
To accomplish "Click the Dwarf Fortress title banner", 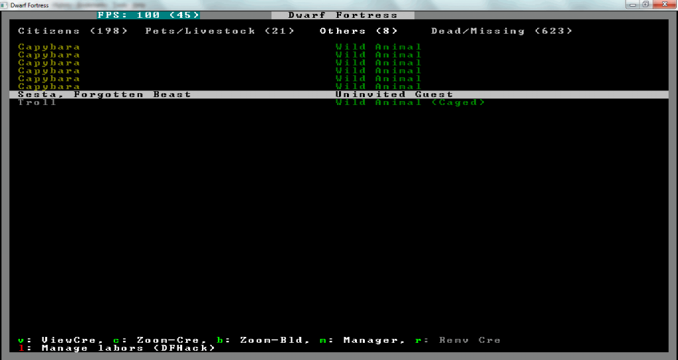I will (343, 15).
